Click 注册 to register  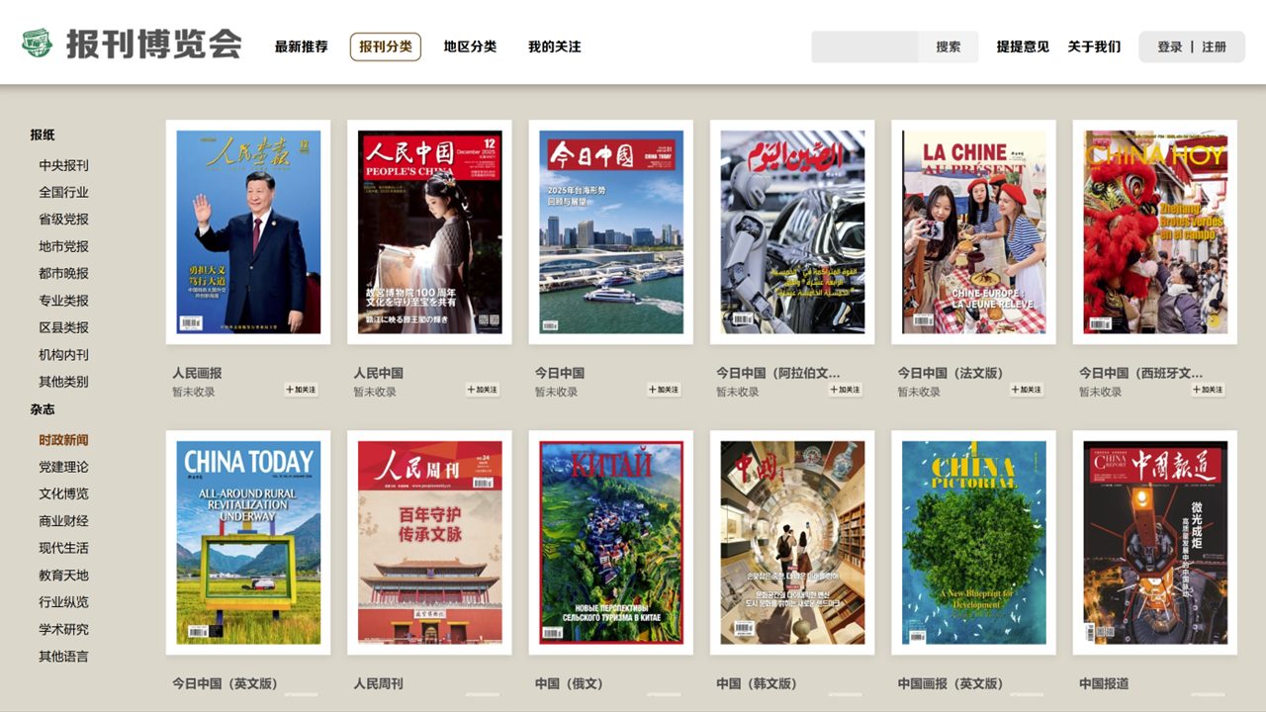point(1215,46)
